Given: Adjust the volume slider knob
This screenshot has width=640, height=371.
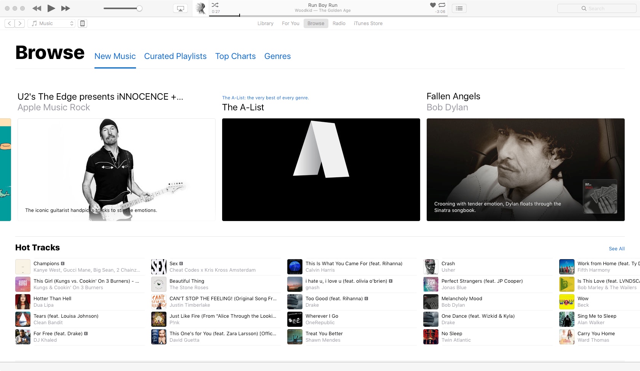Looking at the screenshot, I should pos(139,8).
